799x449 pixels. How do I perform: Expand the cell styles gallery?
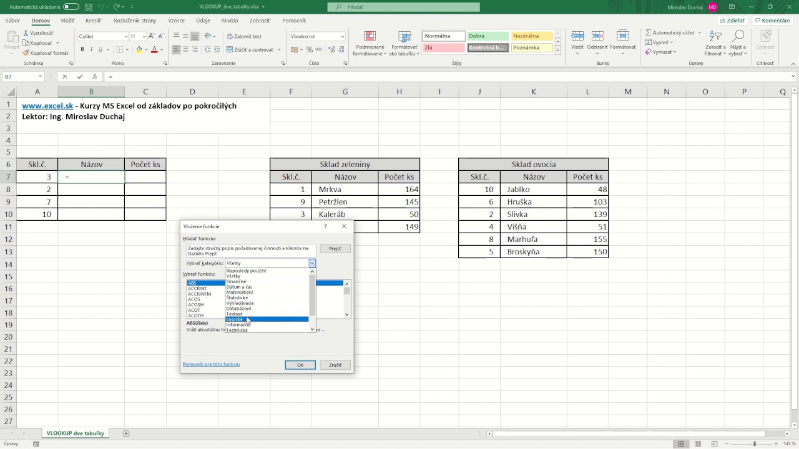pos(558,50)
